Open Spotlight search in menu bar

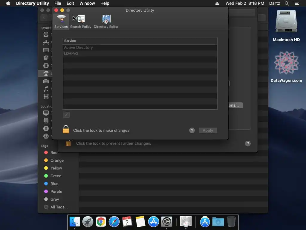287,3
